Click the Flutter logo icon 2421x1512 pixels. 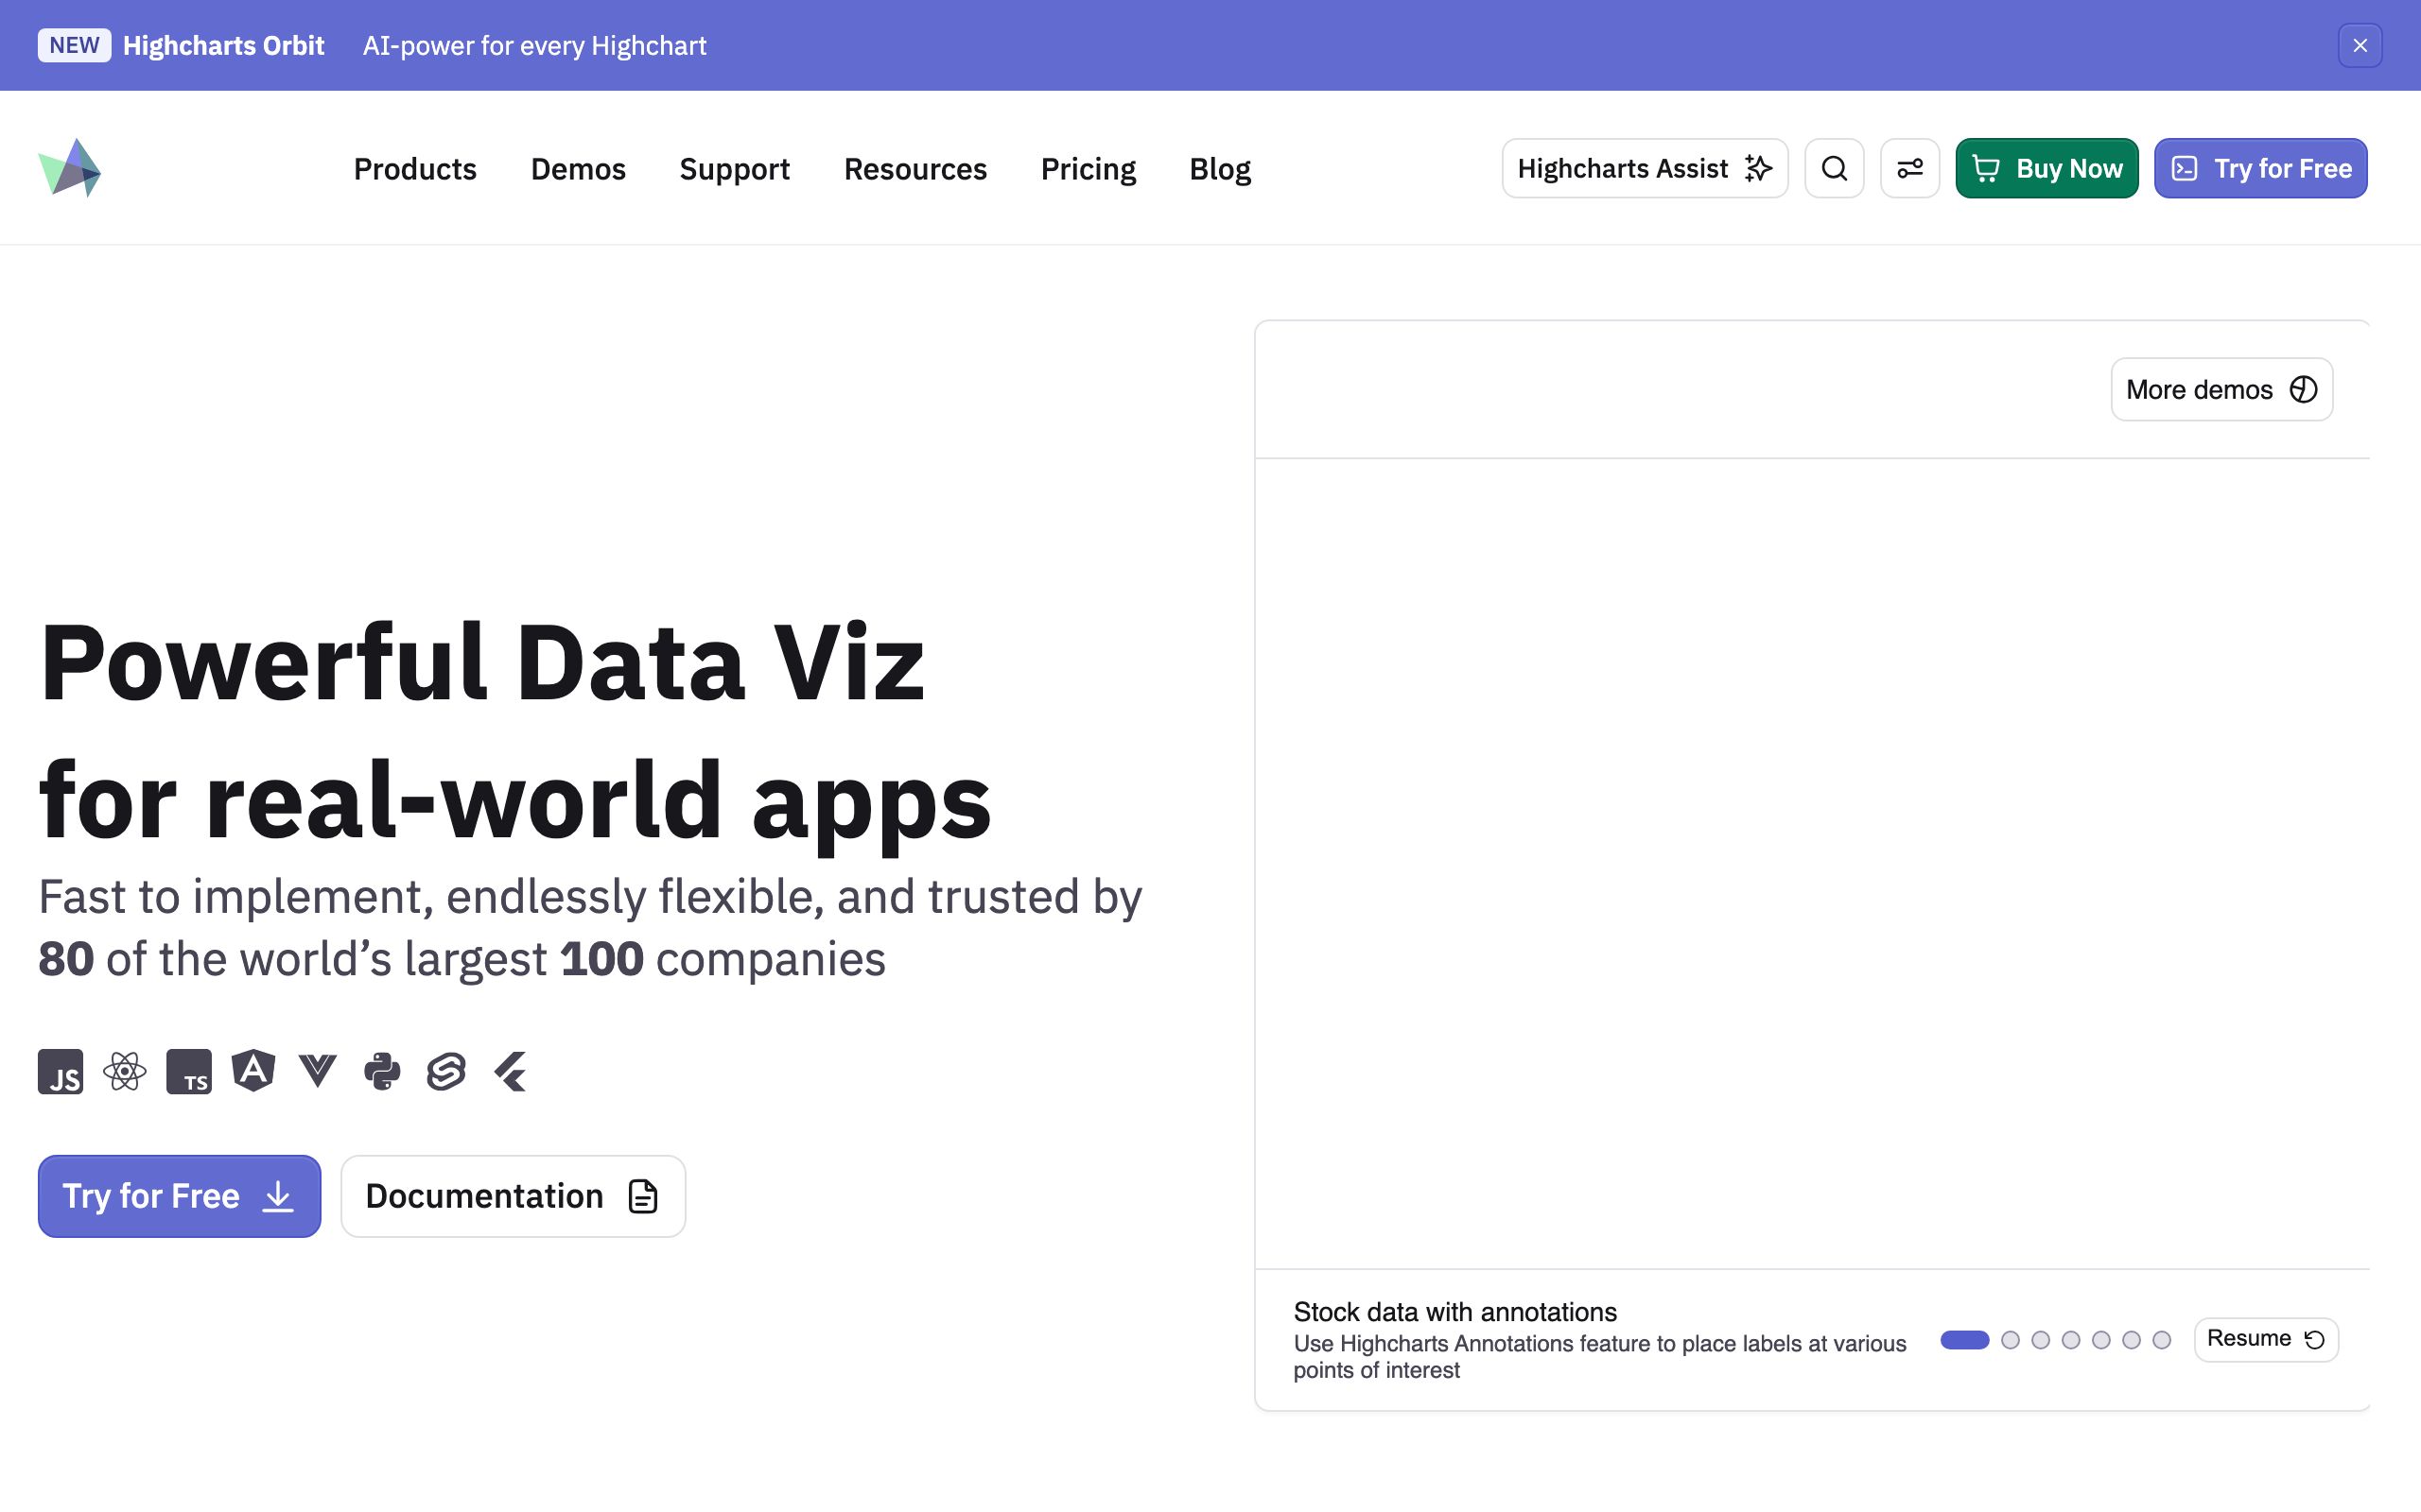click(511, 1072)
